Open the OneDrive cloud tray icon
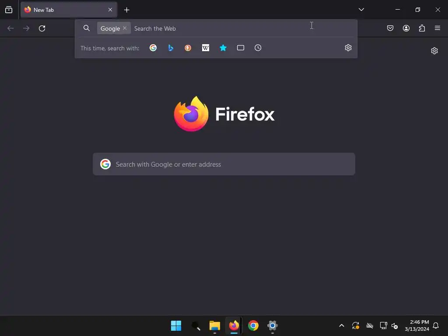This screenshot has height=336, width=448. click(370, 325)
